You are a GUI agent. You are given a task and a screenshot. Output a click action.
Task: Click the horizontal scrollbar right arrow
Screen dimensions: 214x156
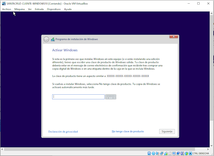208,149
